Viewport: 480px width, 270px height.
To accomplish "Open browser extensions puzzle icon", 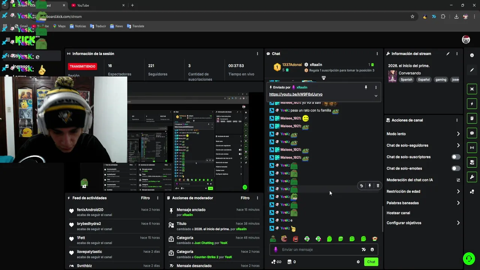I will (x=443, y=16).
